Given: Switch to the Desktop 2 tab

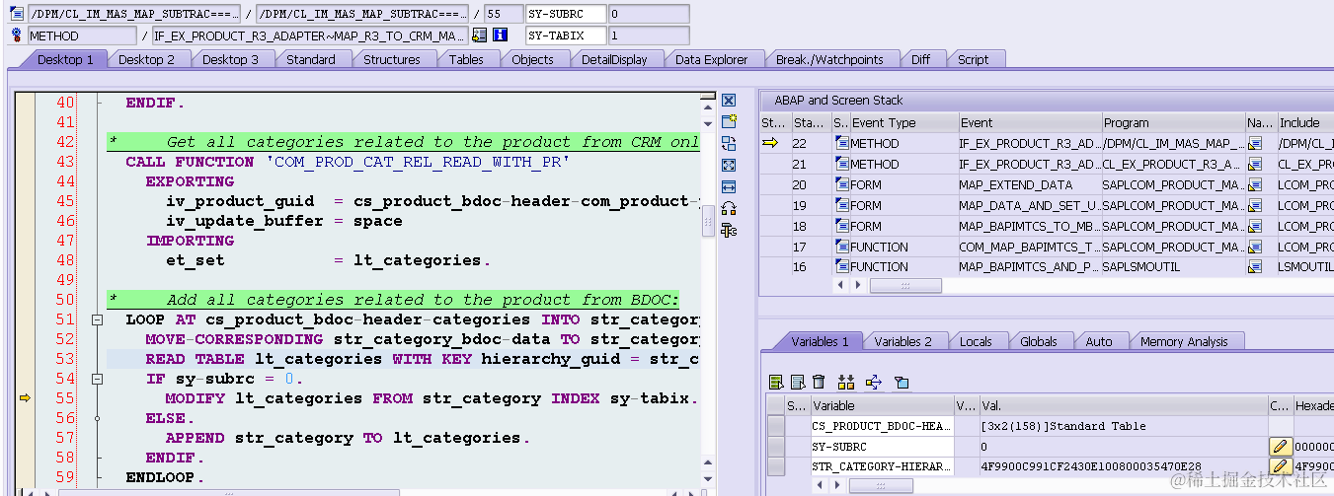Looking at the screenshot, I should coord(146,59).
